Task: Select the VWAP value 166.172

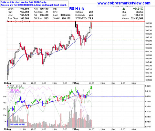Action: coord(66,18)
